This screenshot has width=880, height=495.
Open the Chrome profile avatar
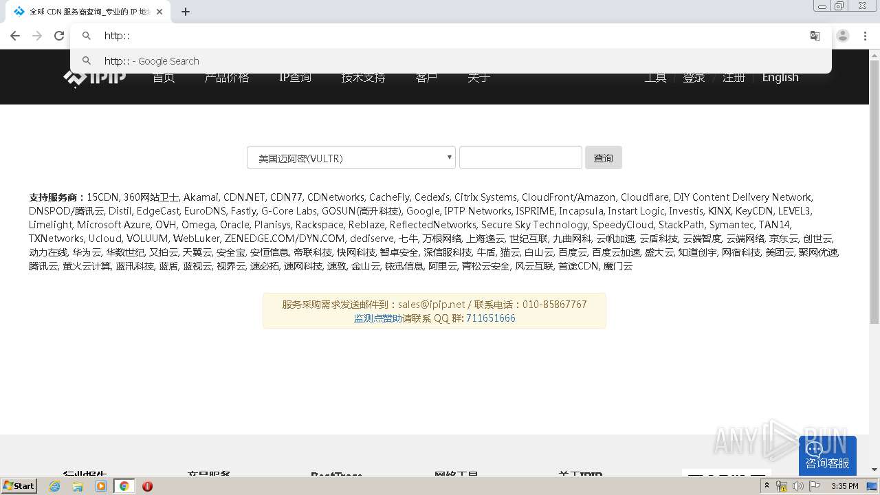click(x=843, y=36)
